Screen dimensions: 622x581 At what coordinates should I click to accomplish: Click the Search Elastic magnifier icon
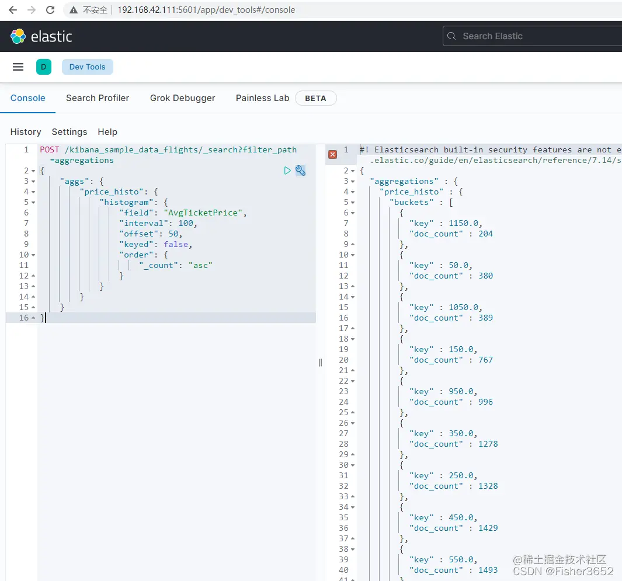point(451,36)
